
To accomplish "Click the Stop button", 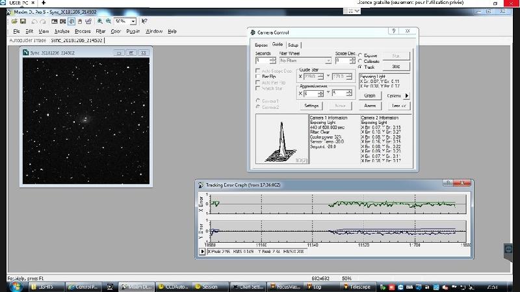I will 396,66.
